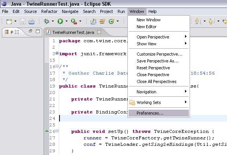Open the New Java Class dropdown arrow

tap(118, 22)
